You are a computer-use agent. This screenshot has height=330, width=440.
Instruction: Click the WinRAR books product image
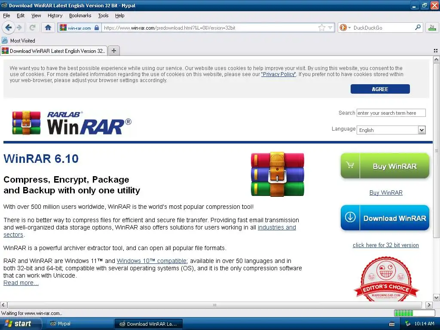pyautogui.click(x=277, y=174)
